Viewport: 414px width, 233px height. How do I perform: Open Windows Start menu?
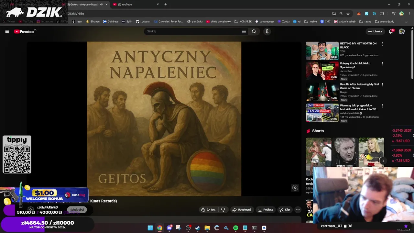(x=150, y=228)
